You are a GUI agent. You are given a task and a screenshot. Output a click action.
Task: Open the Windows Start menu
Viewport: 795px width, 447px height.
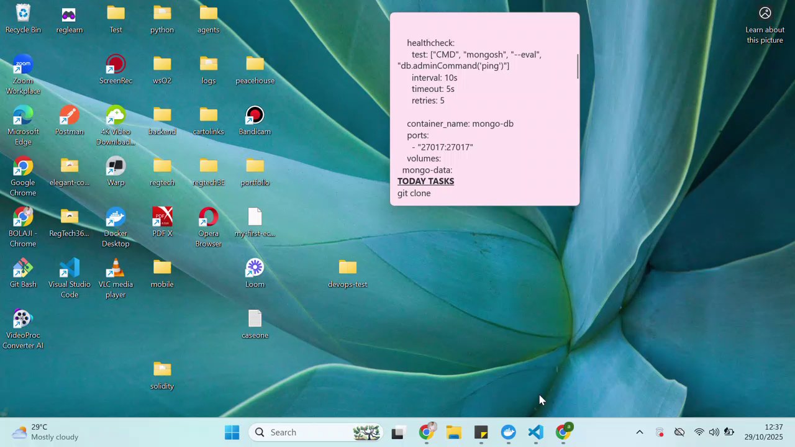pyautogui.click(x=232, y=433)
